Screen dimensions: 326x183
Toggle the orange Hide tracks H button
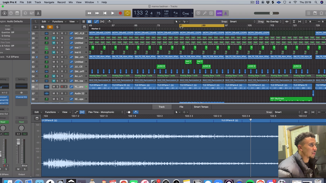(x=50, y=27)
